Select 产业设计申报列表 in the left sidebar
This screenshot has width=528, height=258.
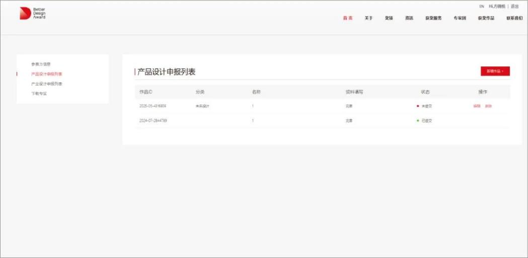pos(46,84)
